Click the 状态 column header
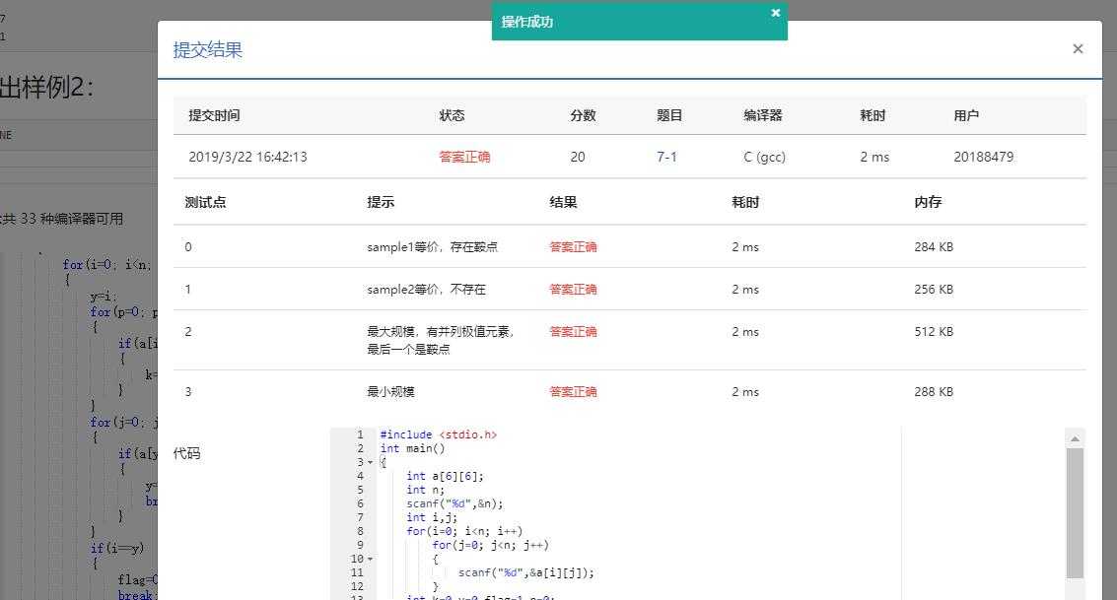1117x600 pixels. pos(452,115)
